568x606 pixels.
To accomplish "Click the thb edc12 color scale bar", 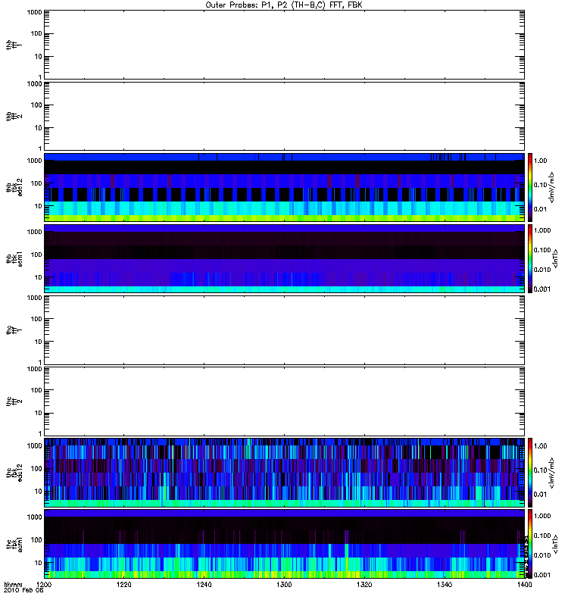I will tap(530, 187).
